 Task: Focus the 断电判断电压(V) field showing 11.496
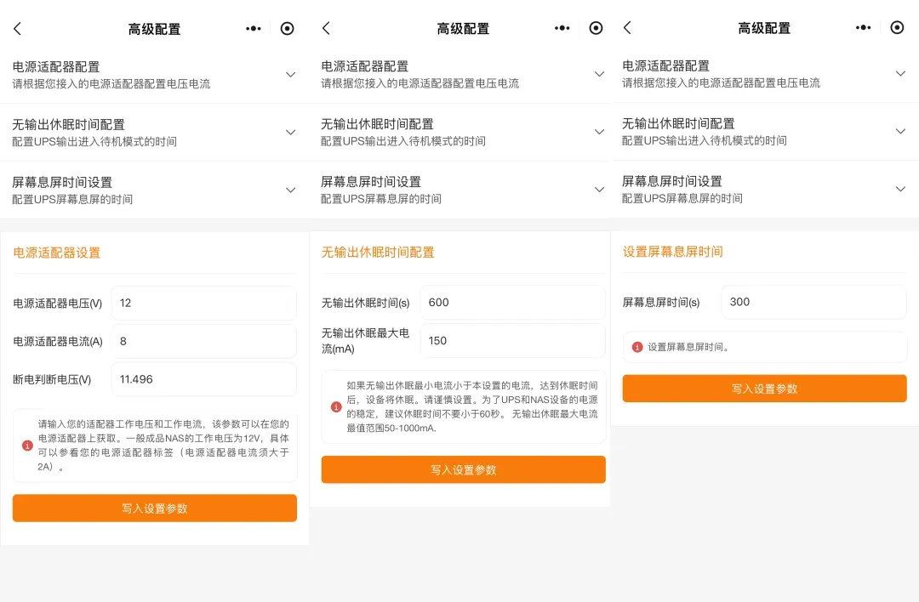tap(203, 379)
